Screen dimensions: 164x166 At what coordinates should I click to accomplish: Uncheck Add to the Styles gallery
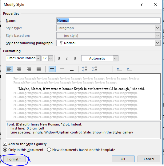click(x=5, y=144)
